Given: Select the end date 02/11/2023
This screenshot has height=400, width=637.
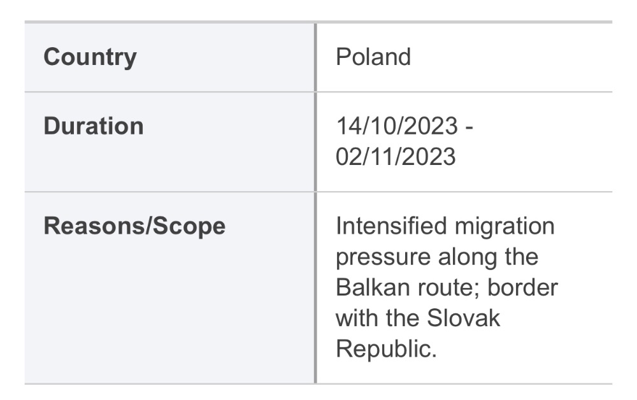Looking at the screenshot, I should (396, 157).
